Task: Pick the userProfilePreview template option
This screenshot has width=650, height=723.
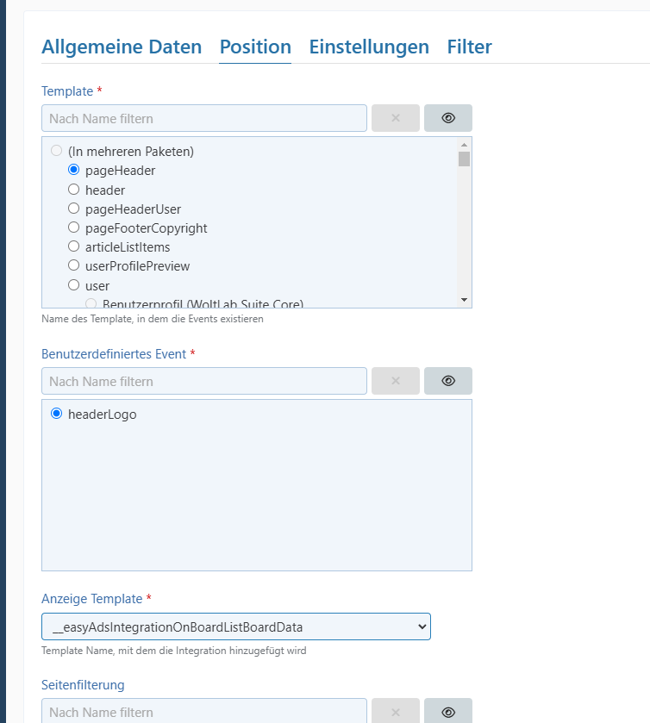Action: (74, 266)
